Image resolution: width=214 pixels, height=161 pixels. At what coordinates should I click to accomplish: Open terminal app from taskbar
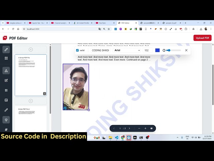[x=141, y=138]
